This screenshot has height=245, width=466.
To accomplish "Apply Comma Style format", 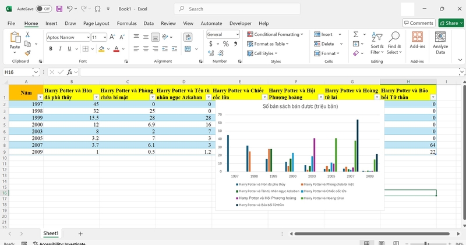I will tap(235, 44).
